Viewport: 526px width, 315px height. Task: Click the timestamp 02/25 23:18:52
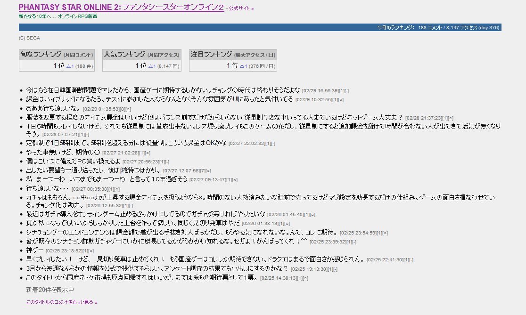(65, 251)
